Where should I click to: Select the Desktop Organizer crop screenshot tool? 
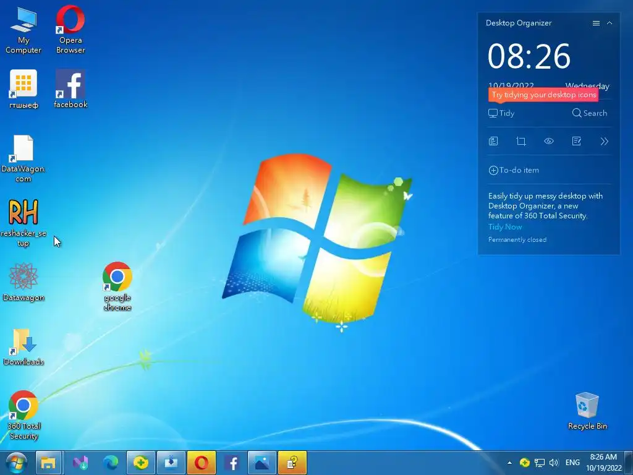520,141
